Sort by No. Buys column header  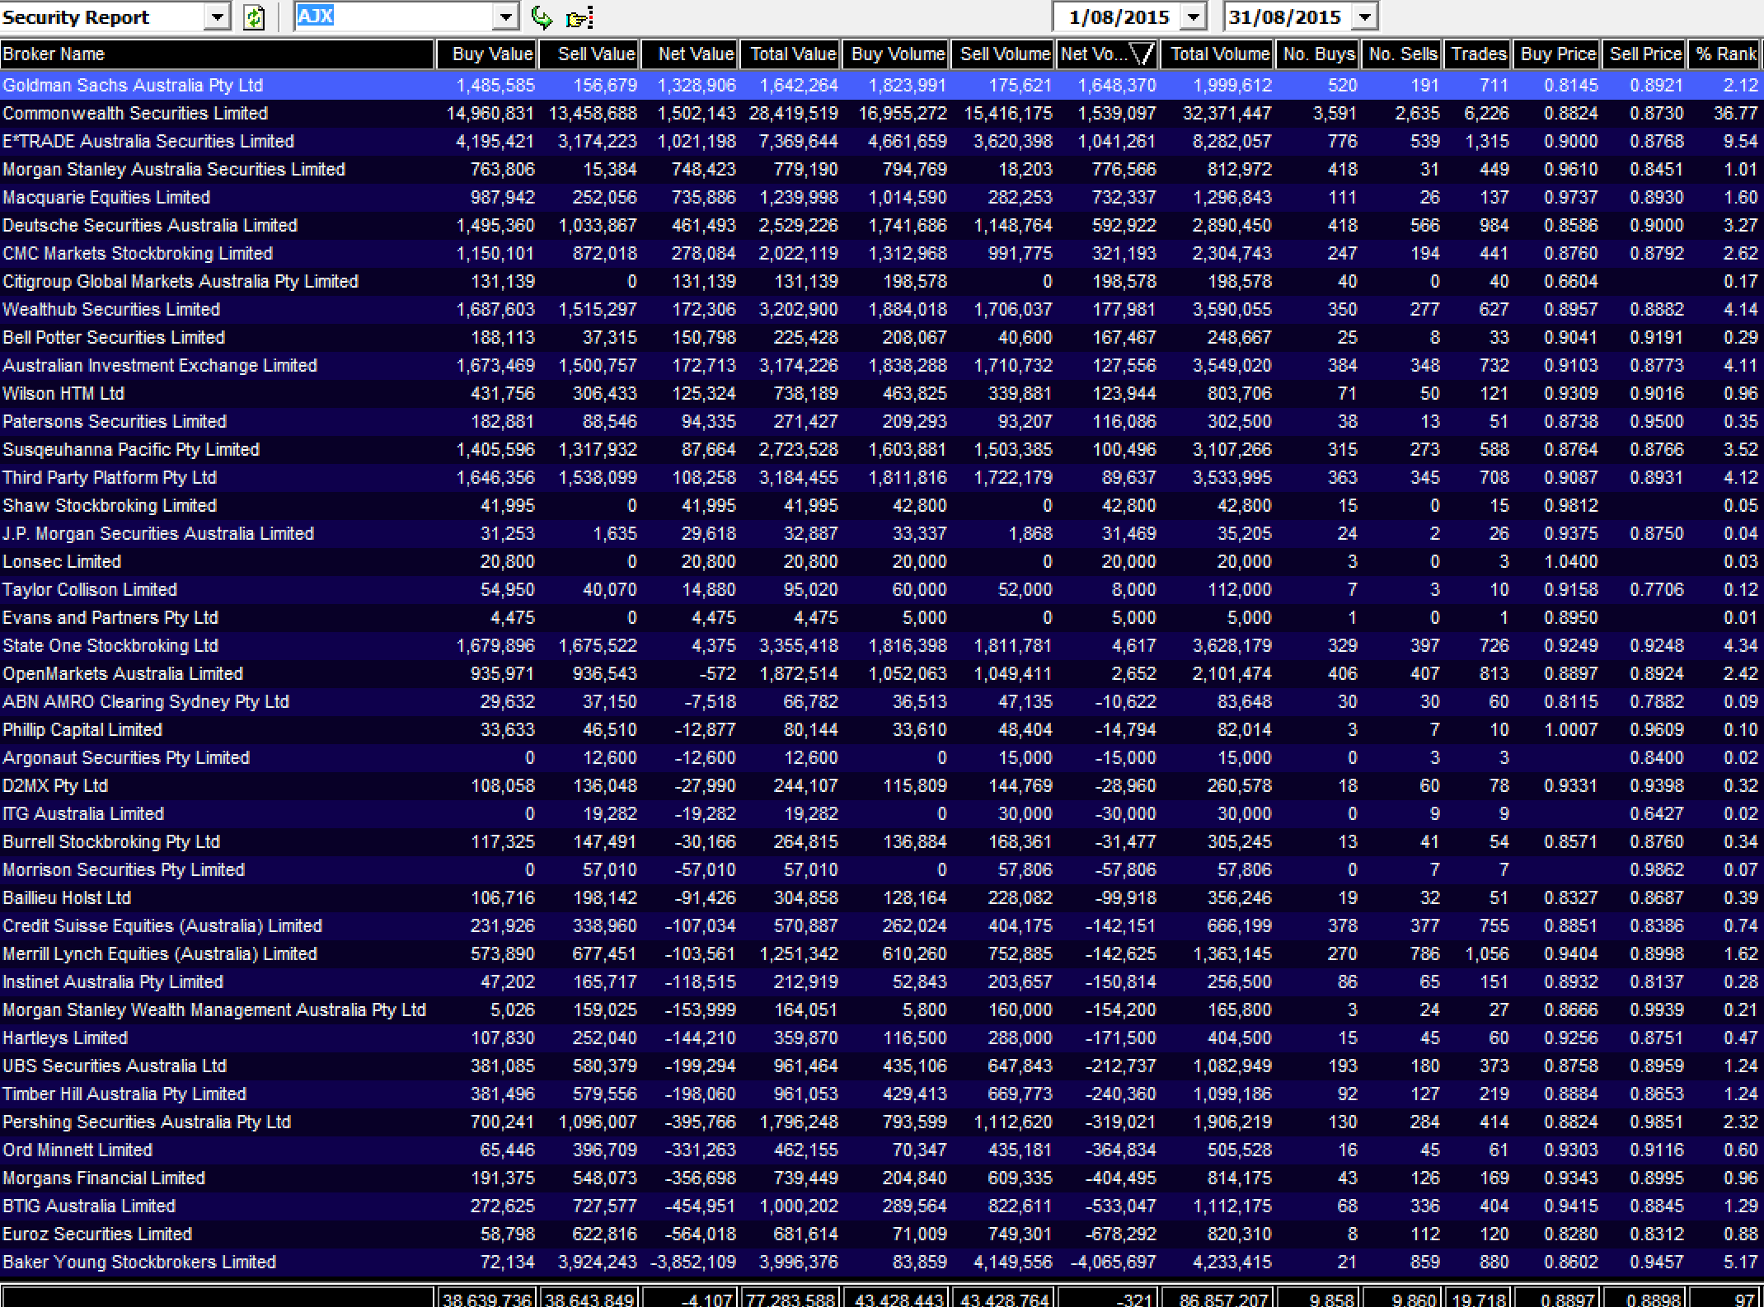[x=1317, y=54]
